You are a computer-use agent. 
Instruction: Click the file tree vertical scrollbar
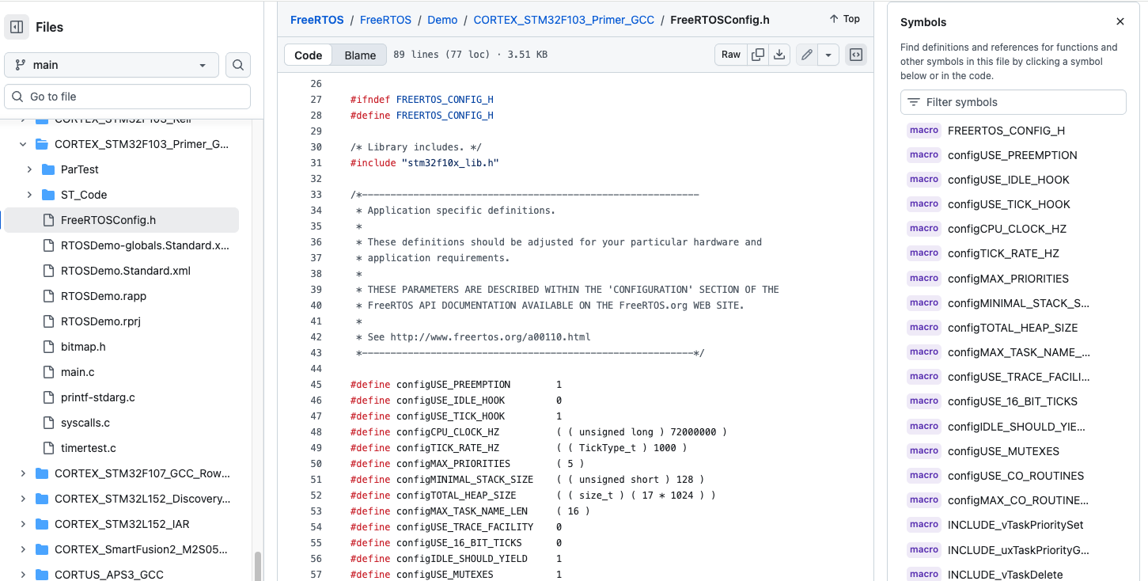point(258,565)
